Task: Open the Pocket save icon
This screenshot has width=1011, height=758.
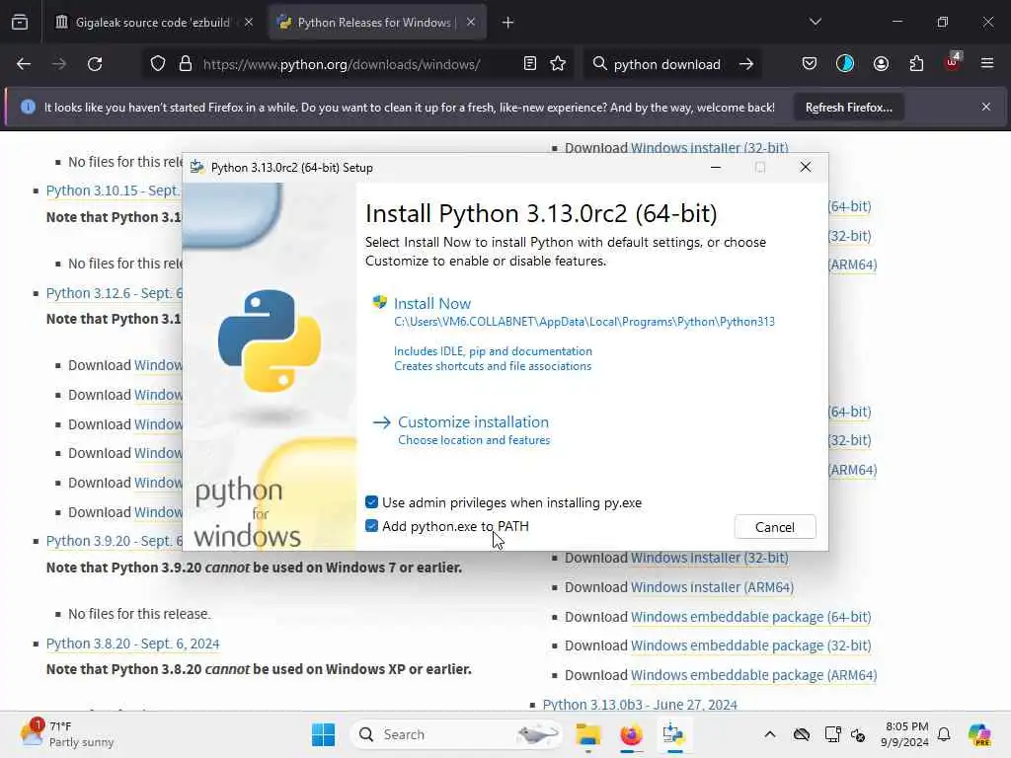Action: point(810,64)
